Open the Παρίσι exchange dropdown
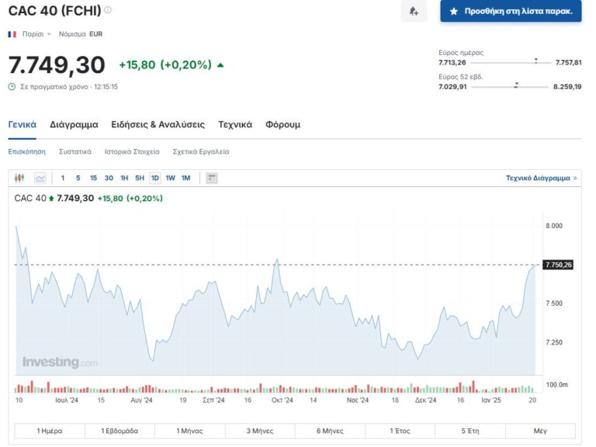This screenshot has height=447, width=596. point(36,34)
